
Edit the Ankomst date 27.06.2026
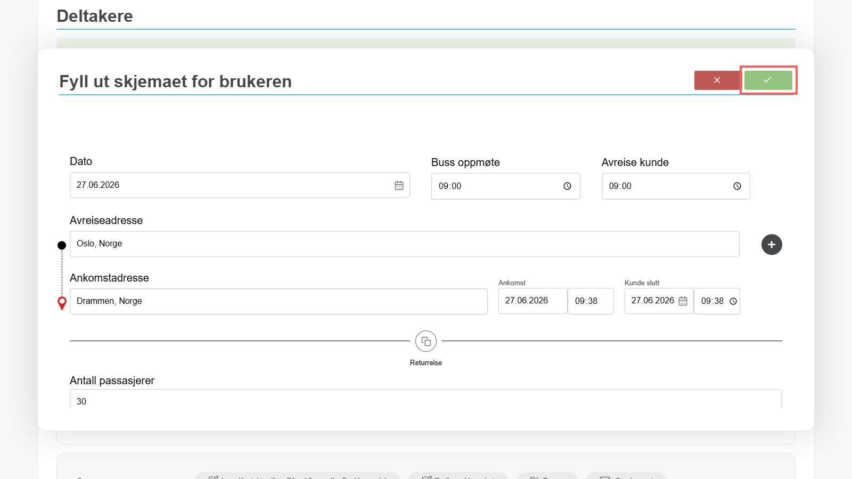pos(532,301)
